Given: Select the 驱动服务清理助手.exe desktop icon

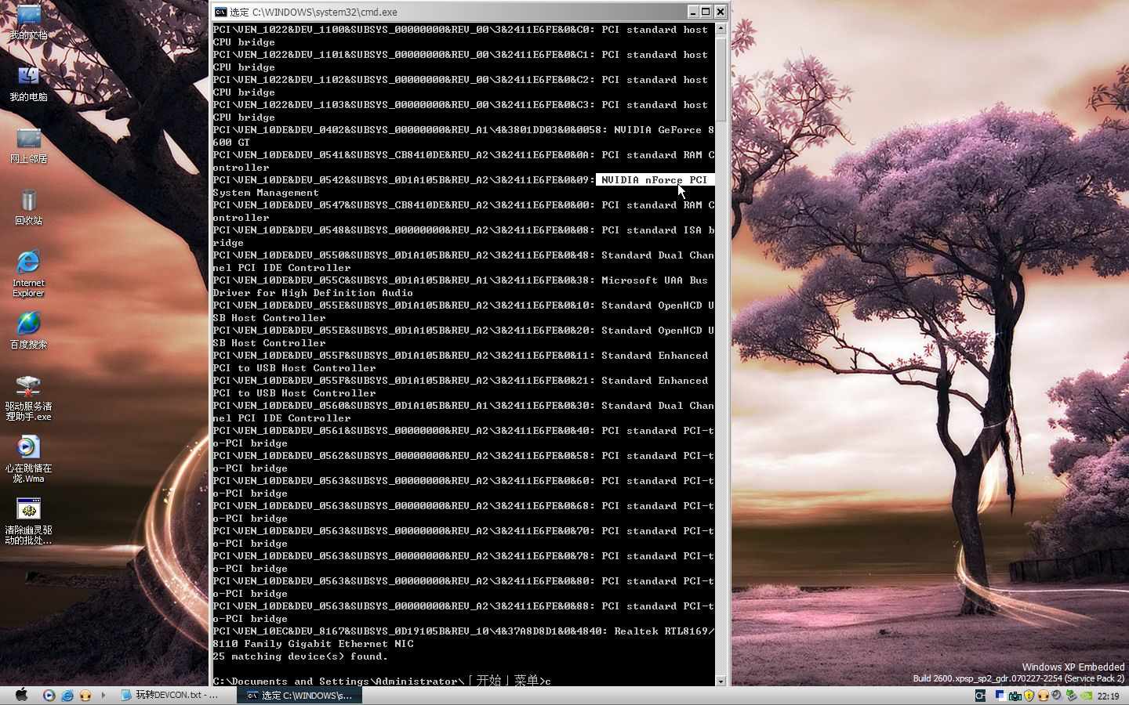Looking at the screenshot, I should [28, 398].
